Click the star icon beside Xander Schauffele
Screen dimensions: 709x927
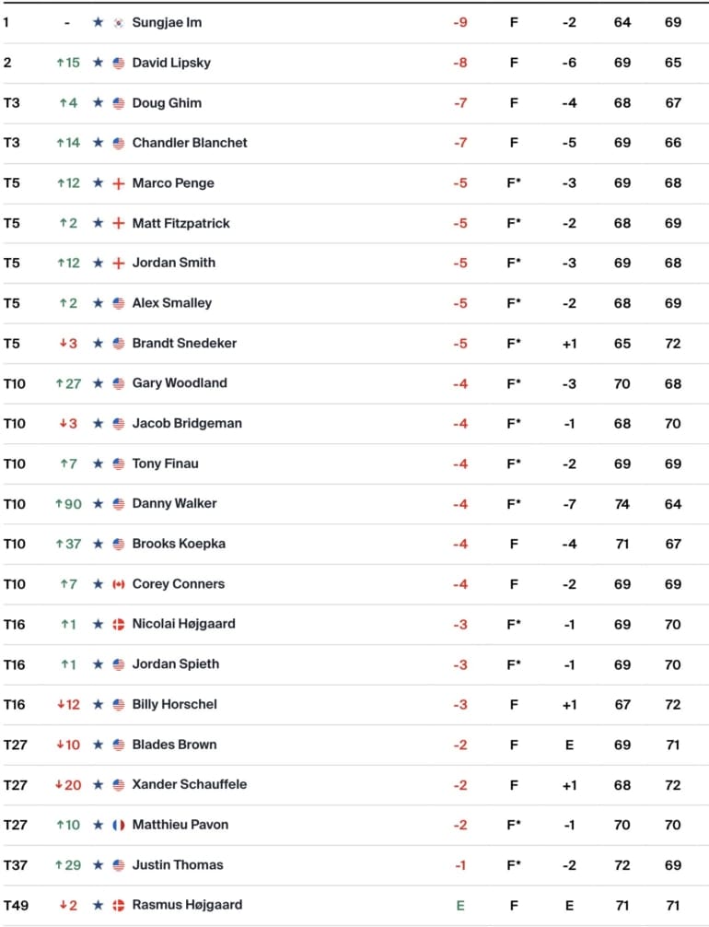point(98,785)
